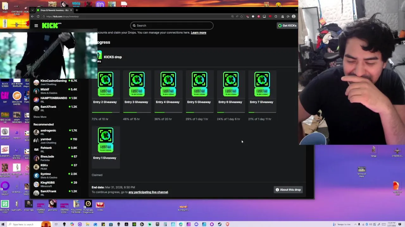Screen dimensions: 405x227
Task: Click the Entry 3 Giveaway progress bar
Action: (137, 112)
